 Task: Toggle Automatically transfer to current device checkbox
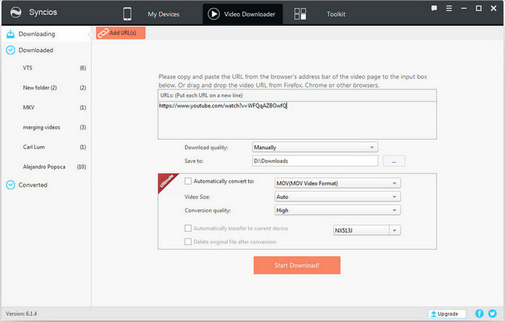[188, 228]
